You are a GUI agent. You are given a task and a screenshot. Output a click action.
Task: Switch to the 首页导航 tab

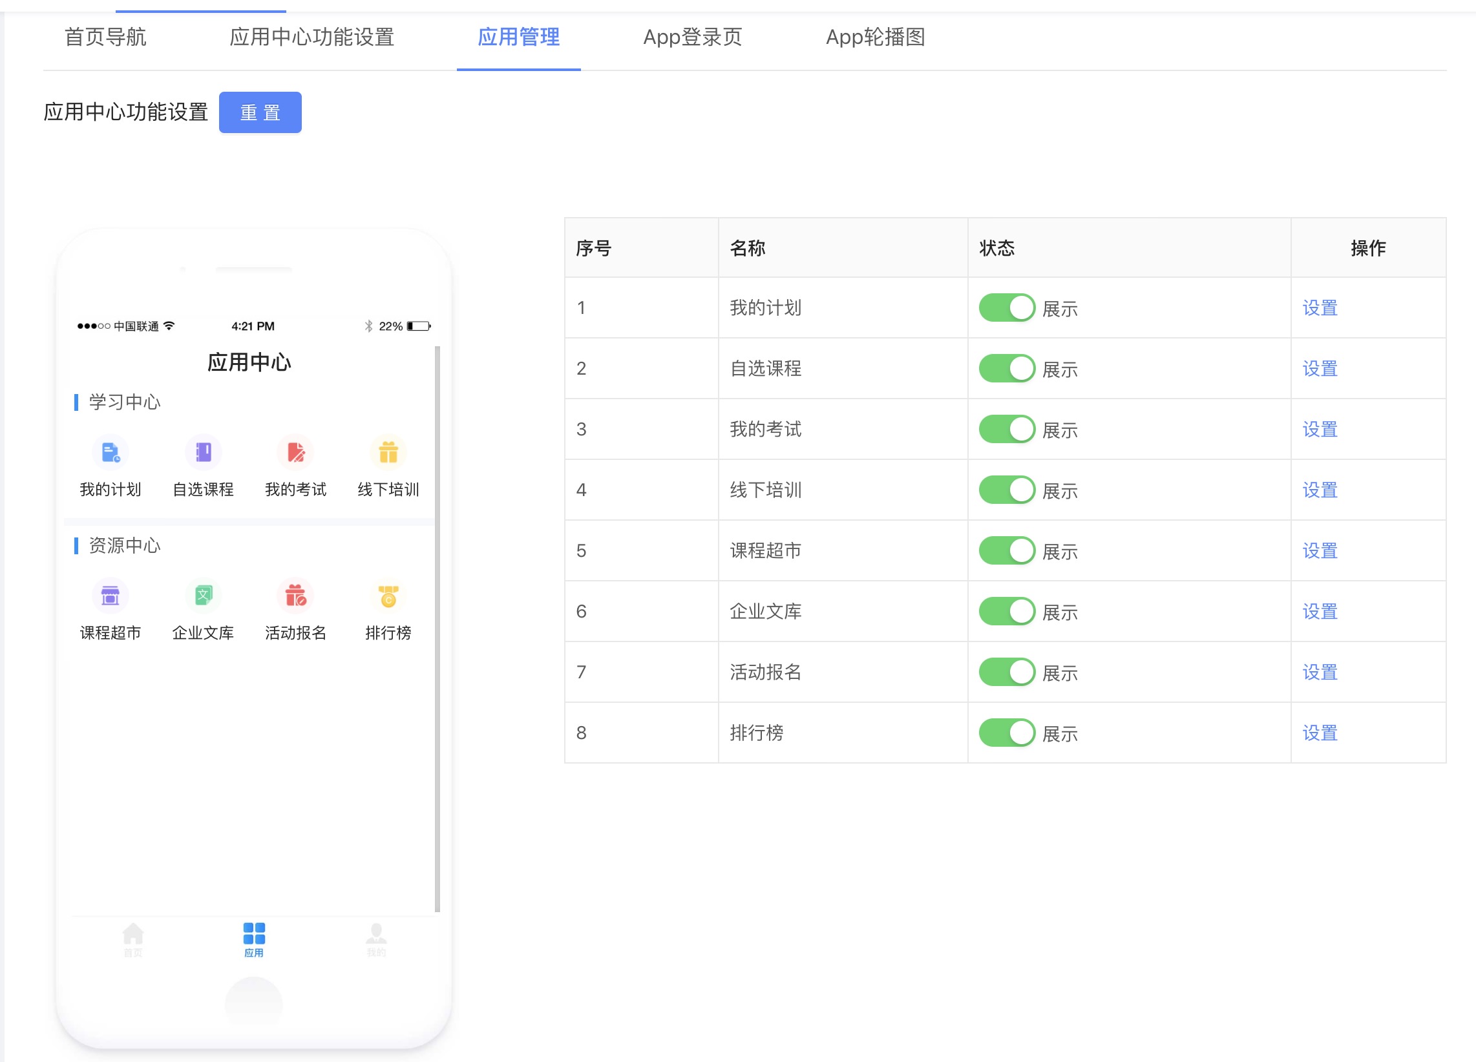click(105, 37)
